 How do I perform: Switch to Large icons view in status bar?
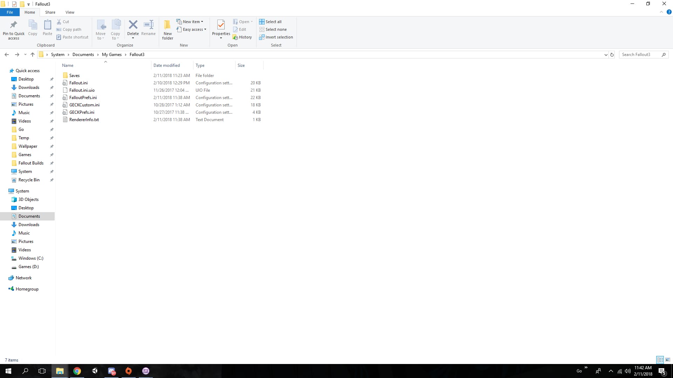tap(668, 360)
